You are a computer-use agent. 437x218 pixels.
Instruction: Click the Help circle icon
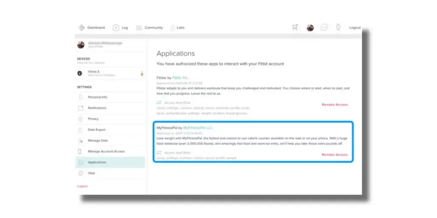[x=81, y=173]
